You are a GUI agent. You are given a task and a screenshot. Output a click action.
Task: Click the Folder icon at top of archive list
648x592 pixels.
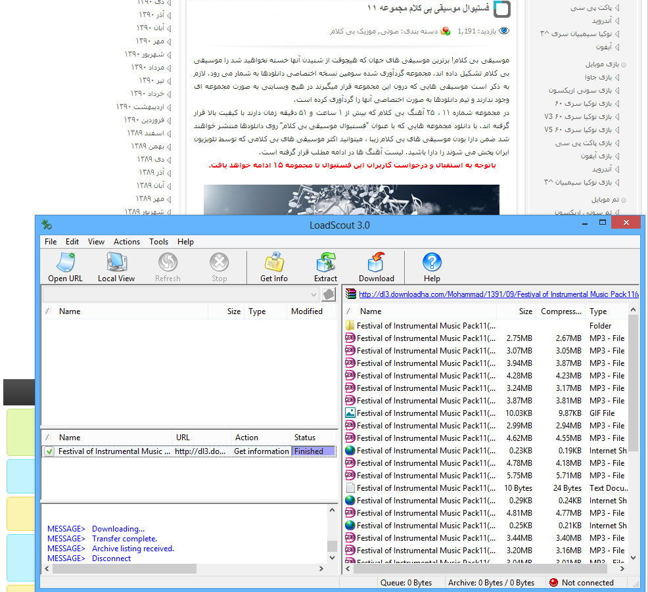350,326
